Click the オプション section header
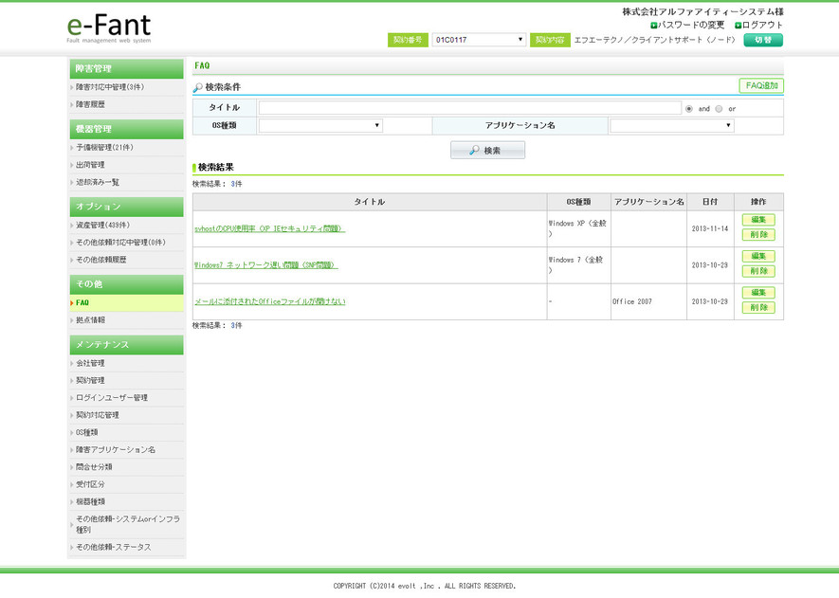The height and width of the screenshot is (598, 839). [x=126, y=207]
